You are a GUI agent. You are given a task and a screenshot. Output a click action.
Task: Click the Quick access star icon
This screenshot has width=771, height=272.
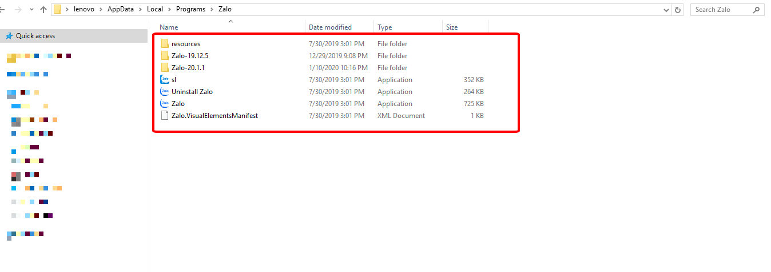(9, 36)
